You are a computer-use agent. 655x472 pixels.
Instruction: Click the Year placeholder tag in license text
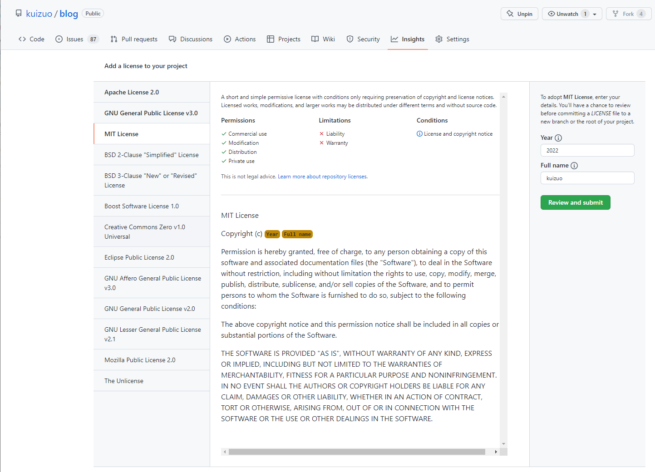[272, 234]
